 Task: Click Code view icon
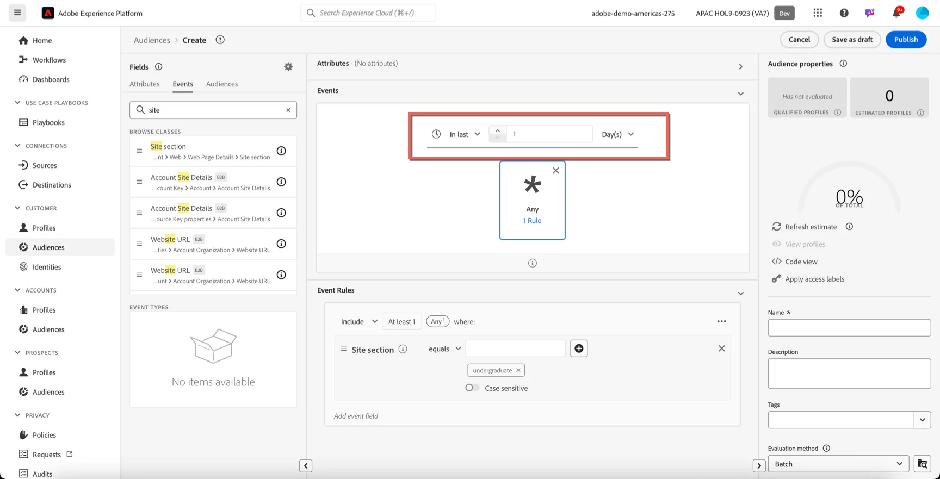[x=777, y=262]
